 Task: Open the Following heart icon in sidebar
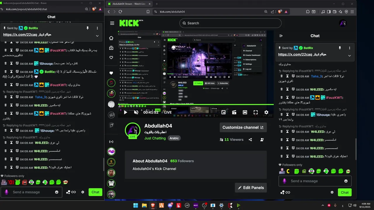111,57
